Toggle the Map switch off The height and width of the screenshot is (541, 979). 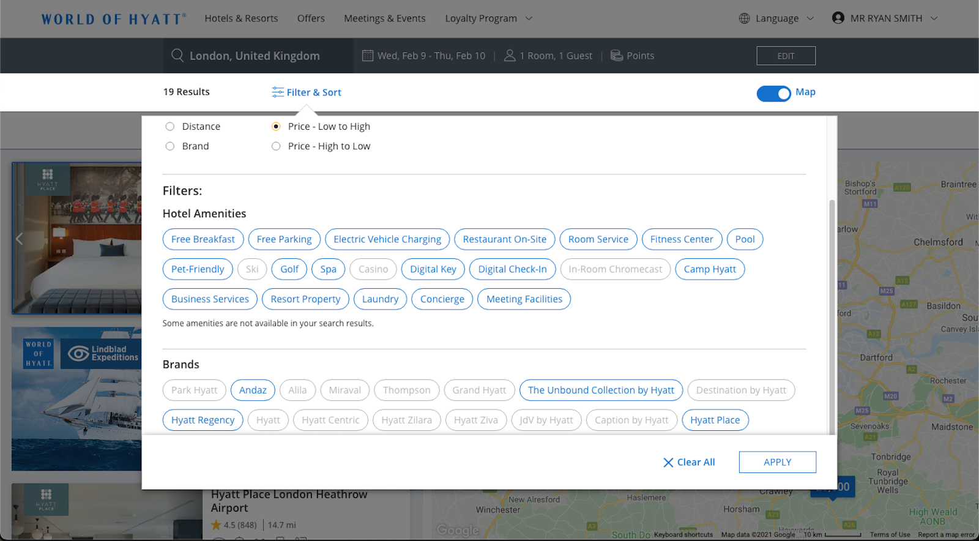tap(774, 94)
